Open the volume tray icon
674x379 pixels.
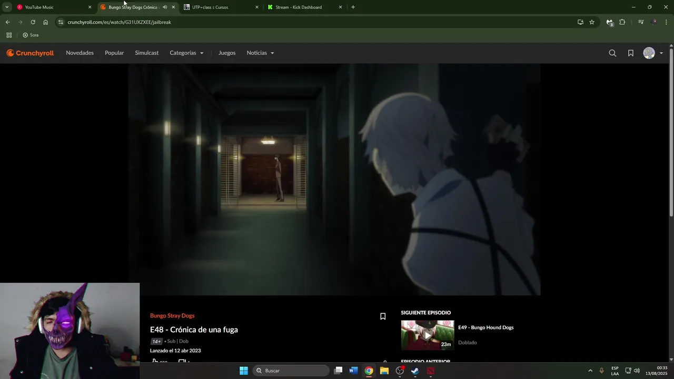pyautogui.click(x=637, y=371)
